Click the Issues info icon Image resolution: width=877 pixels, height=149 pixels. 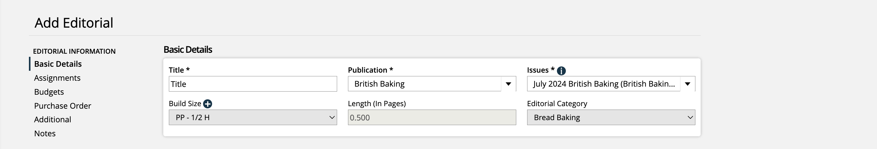(x=561, y=71)
